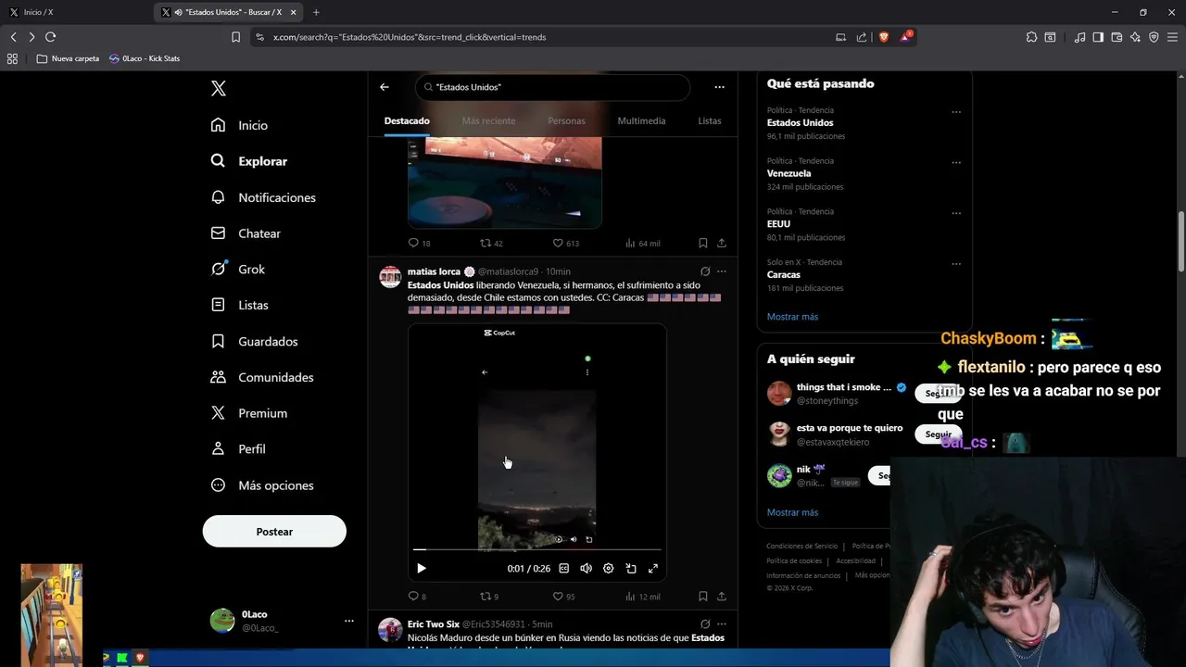The width and height of the screenshot is (1186, 667).
Task: Click Grok icon on Eric Two Six post
Action: tap(705, 624)
